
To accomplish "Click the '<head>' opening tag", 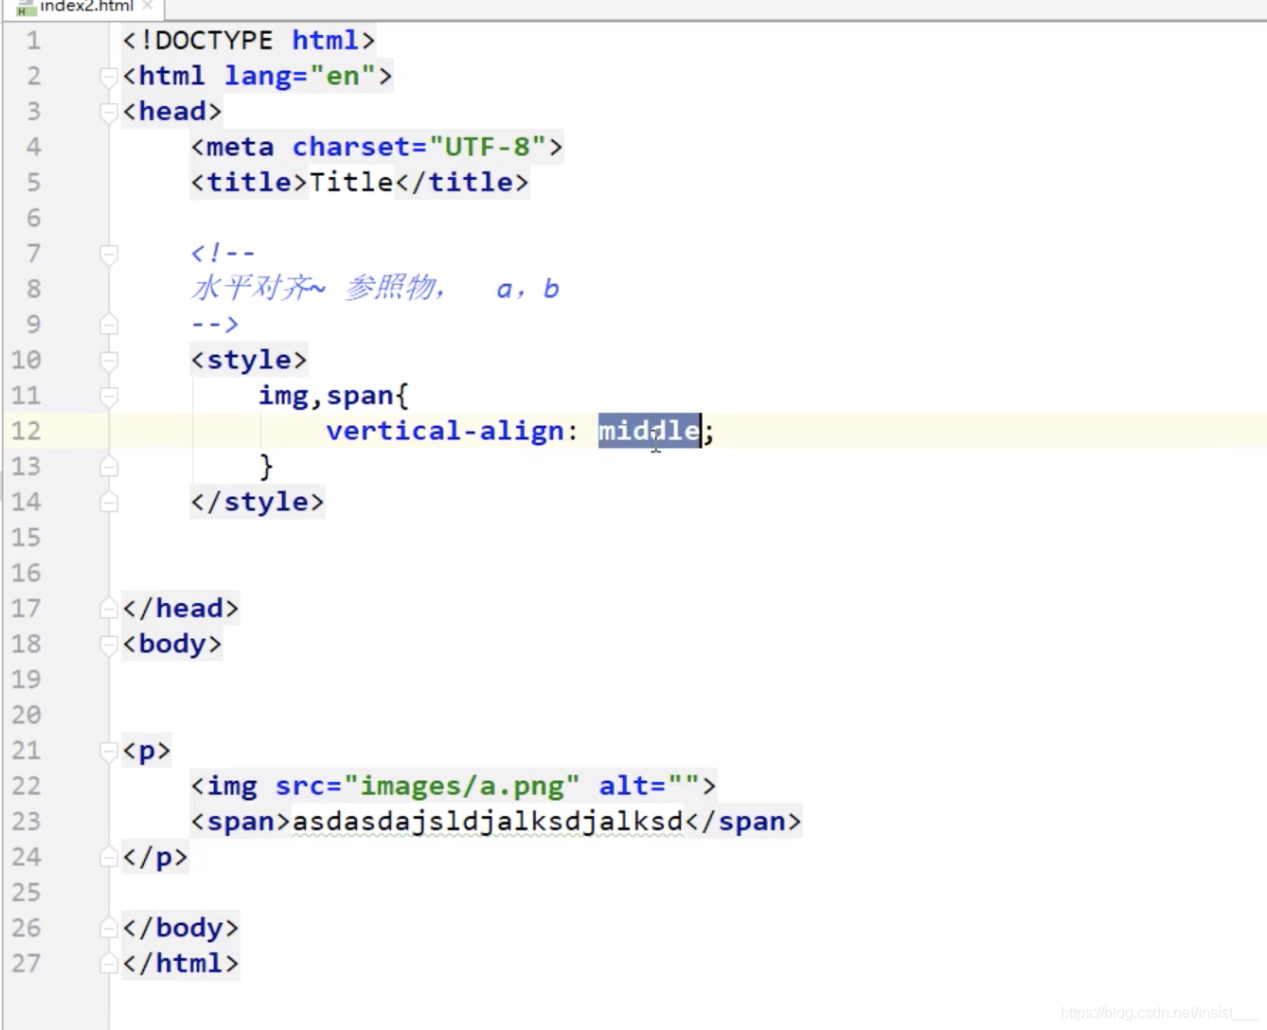I will (x=172, y=112).
